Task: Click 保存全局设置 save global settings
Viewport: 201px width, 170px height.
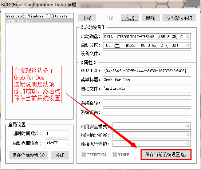Action: (29, 155)
